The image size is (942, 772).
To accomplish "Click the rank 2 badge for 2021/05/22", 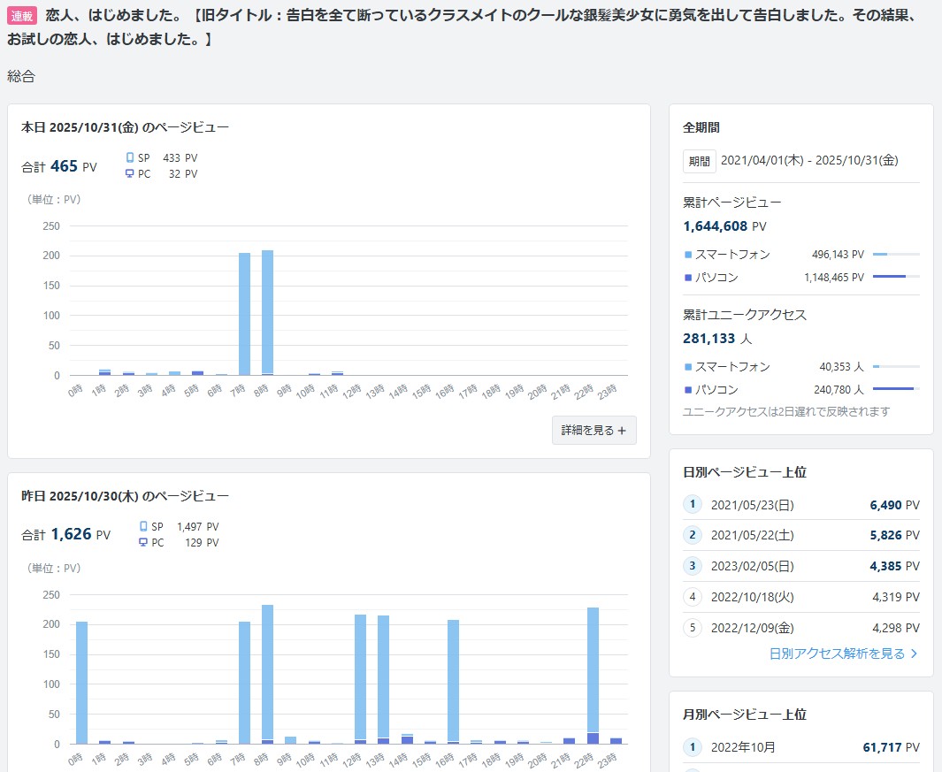I will 693,535.
